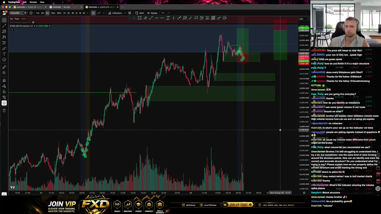Open the profile avatar menu with notification badge
Image resolution: width=381 pixels, height=214 pixels.
(x=4, y=13)
